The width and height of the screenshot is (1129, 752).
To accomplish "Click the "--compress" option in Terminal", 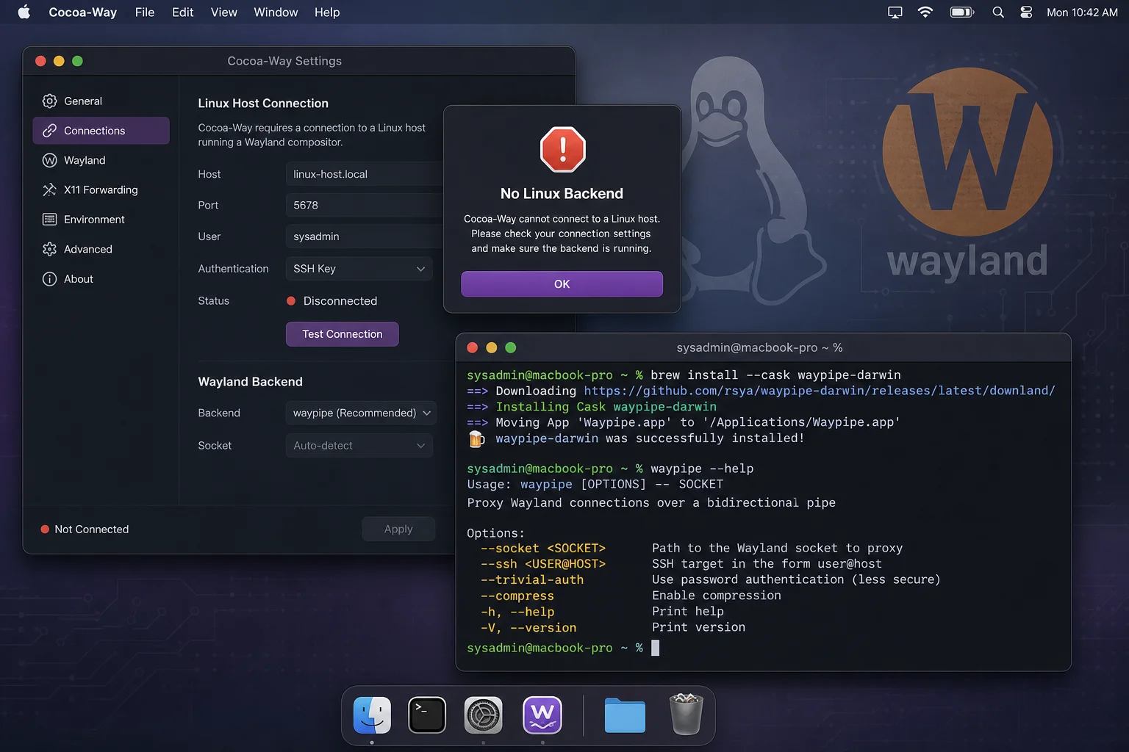I will (517, 596).
